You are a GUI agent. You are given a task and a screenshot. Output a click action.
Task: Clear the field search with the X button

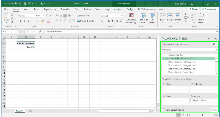[x=216, y=50]
